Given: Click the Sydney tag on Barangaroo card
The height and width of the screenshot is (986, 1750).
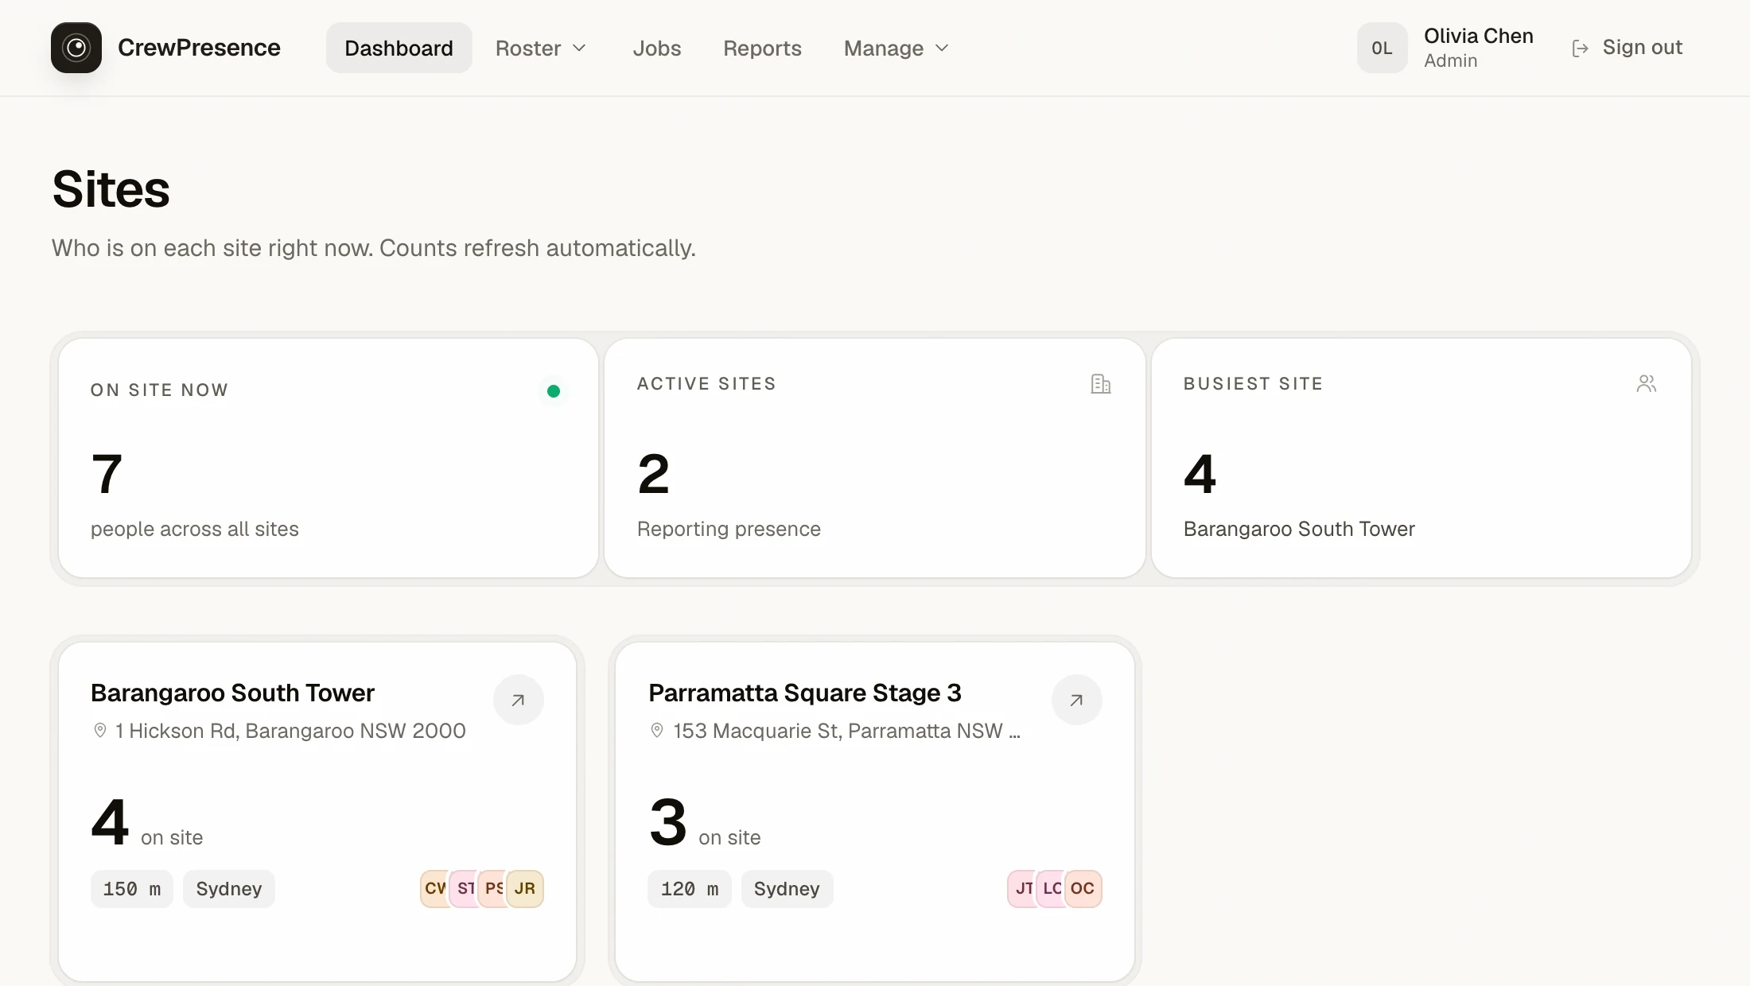Looking at the screenshot, I should (x=229, y=888).
